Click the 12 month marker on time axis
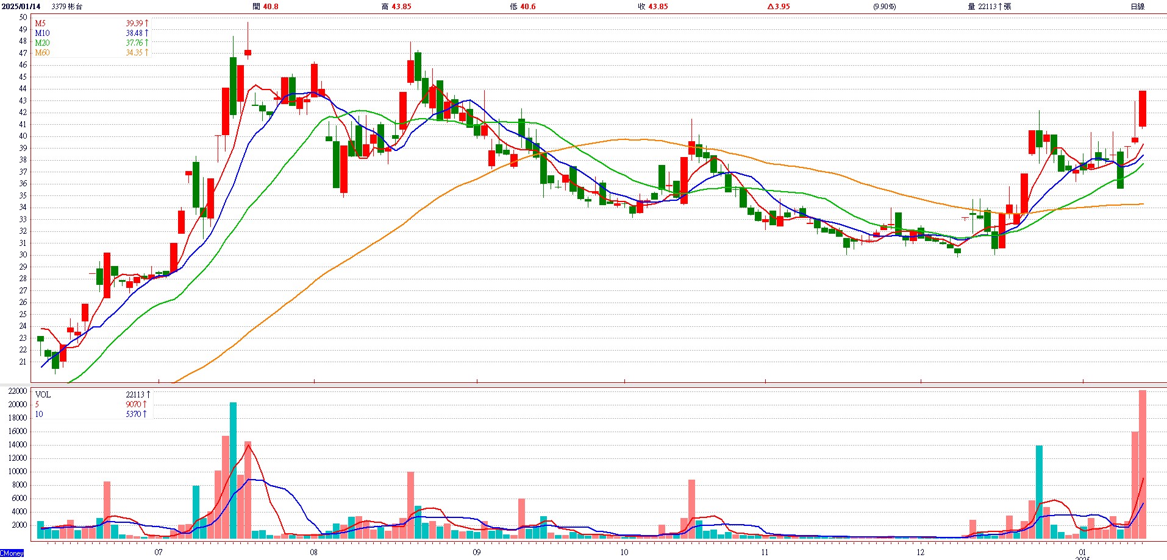This screenshot has height=560, width=1167. pos(920,552)
